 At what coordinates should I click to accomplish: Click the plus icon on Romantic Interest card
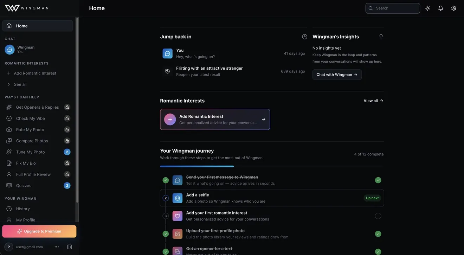(x=170, y=120)
